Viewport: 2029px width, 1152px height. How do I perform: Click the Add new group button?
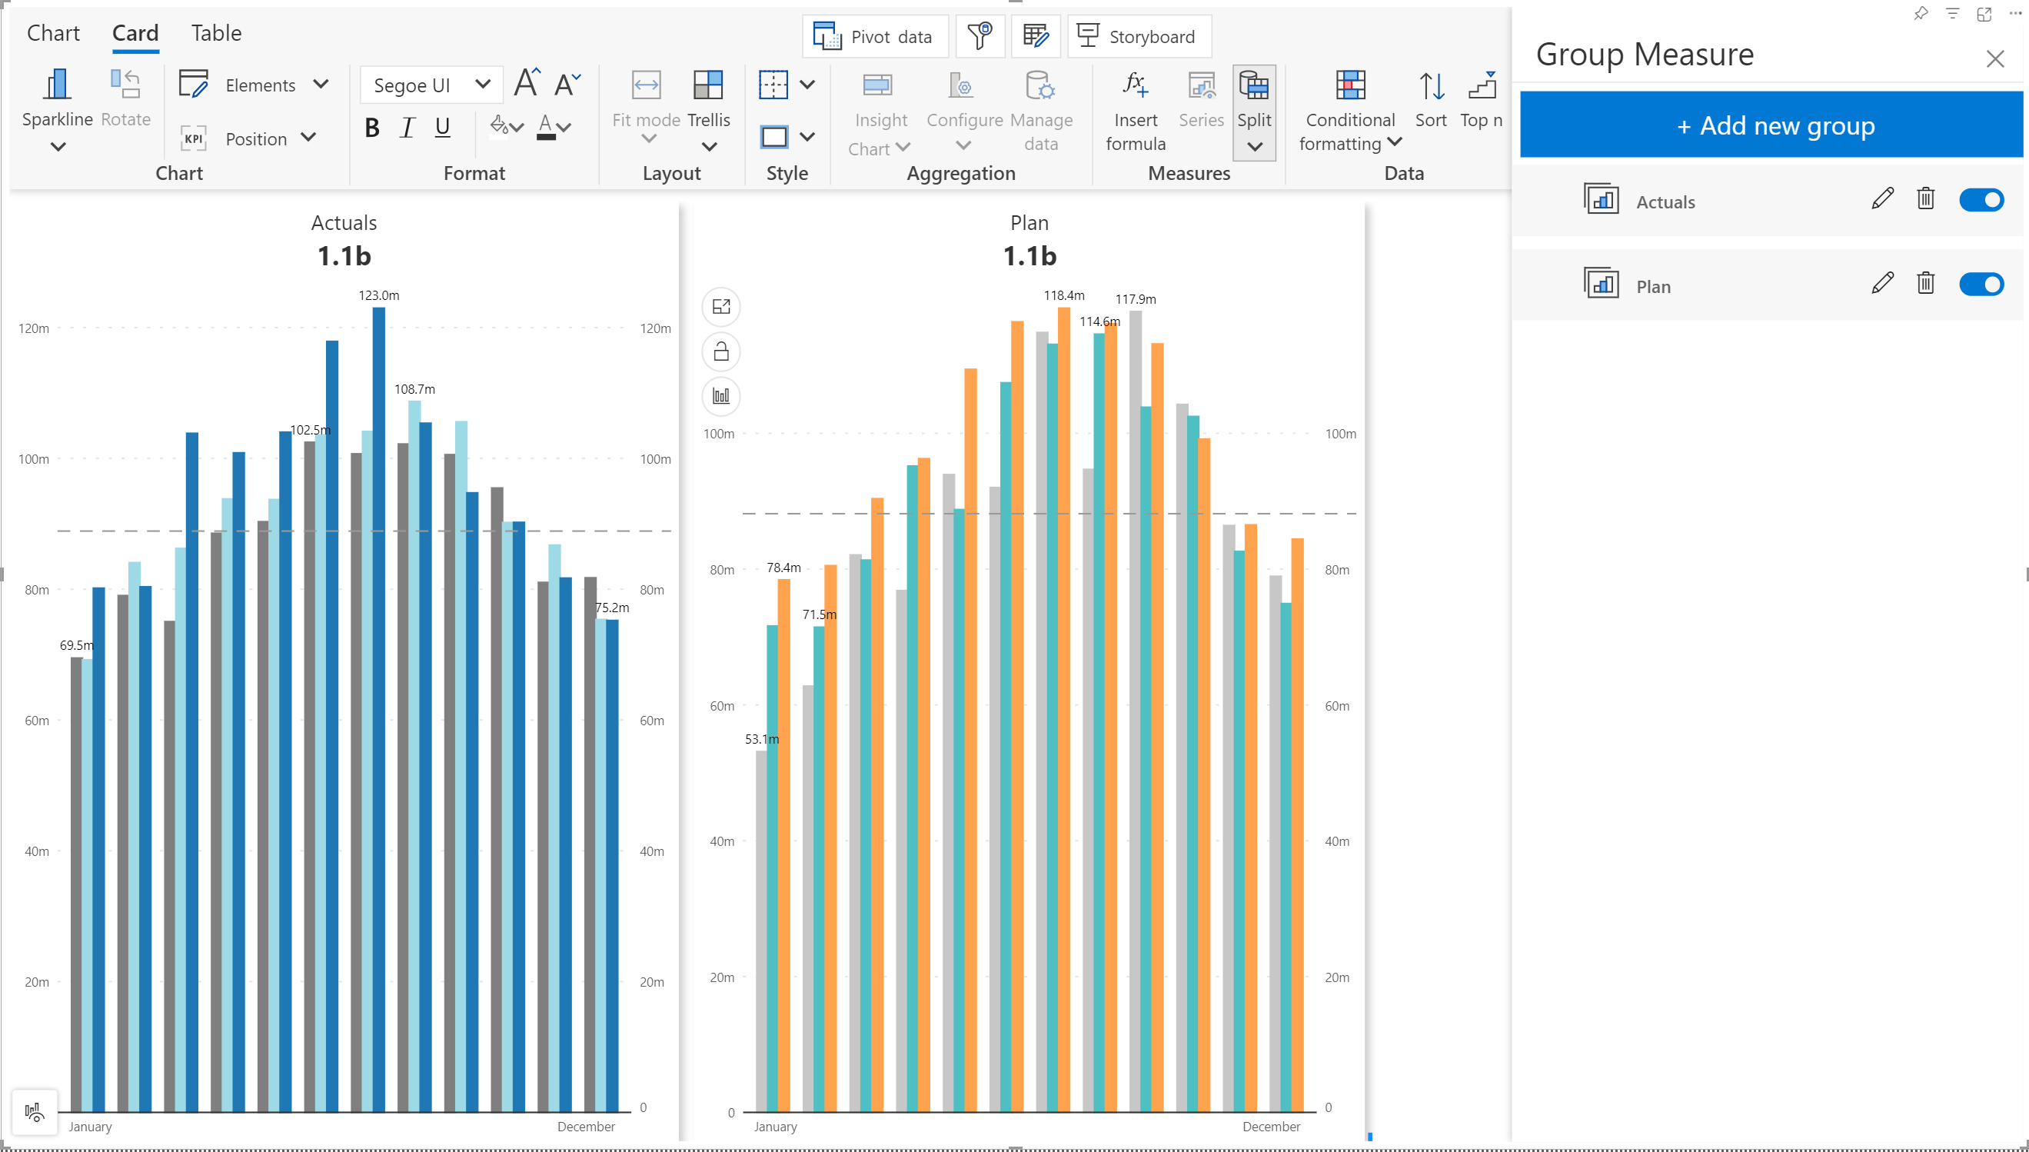(x=1771, y=125)
